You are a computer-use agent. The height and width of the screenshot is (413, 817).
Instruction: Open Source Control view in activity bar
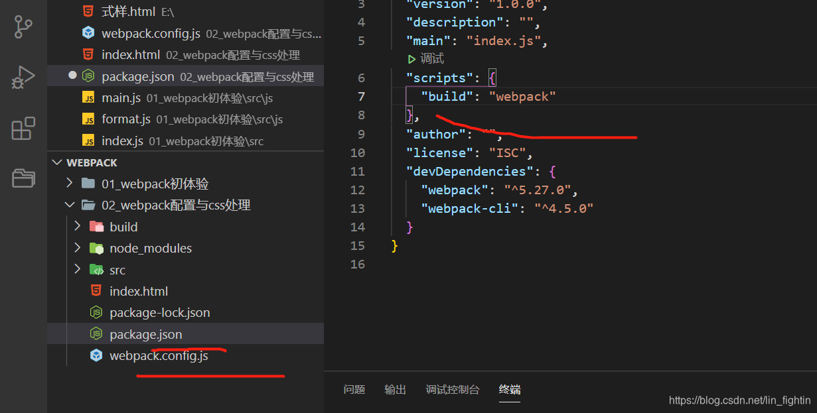click(23, 27)
